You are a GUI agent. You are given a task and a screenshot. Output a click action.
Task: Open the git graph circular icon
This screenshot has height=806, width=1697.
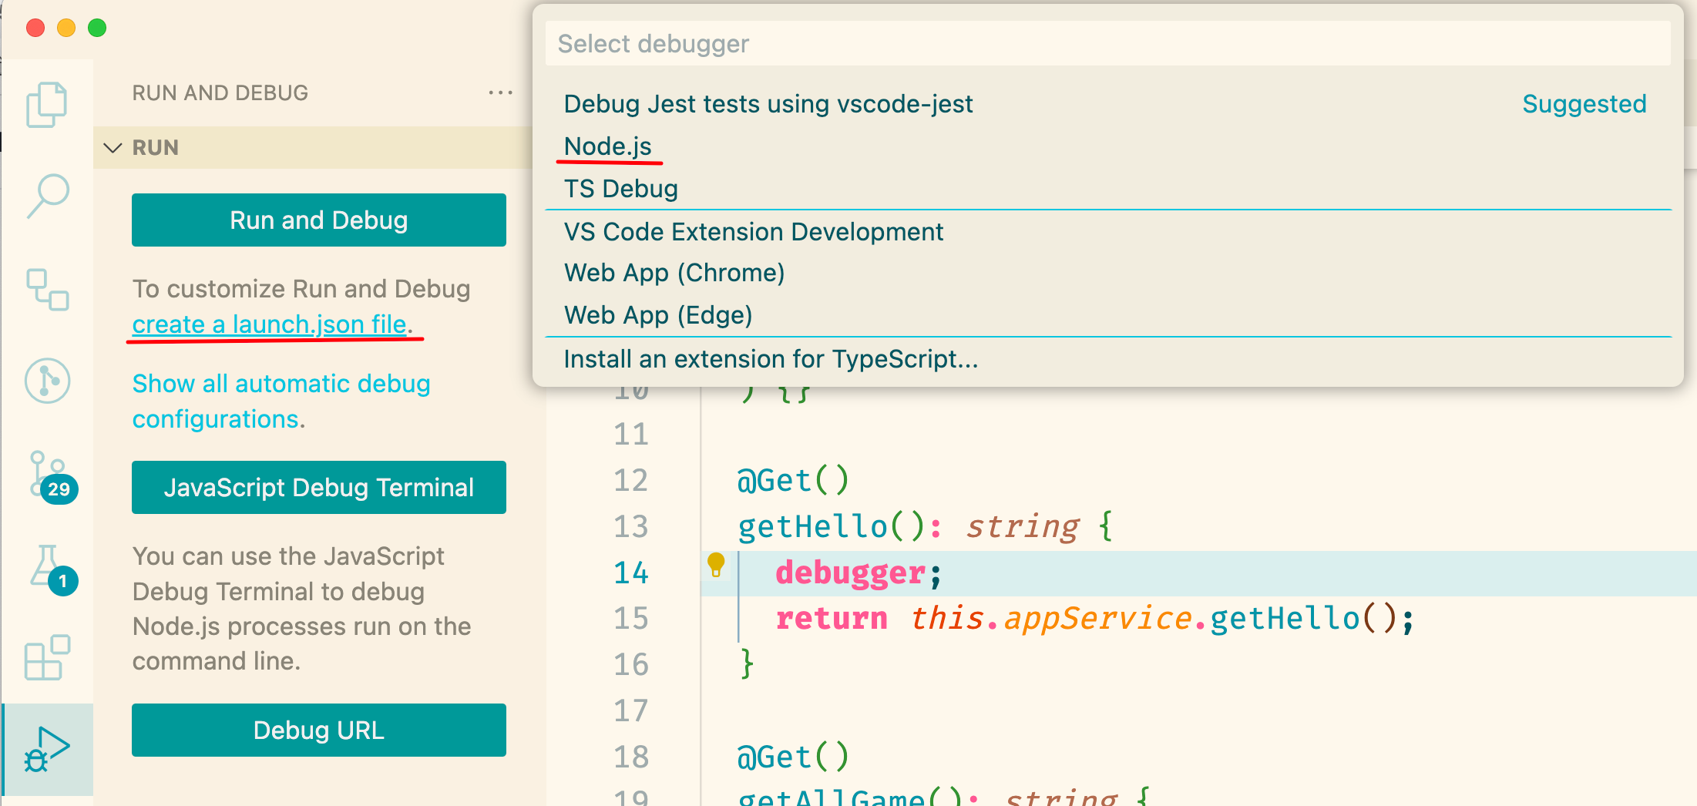[47, 381]
